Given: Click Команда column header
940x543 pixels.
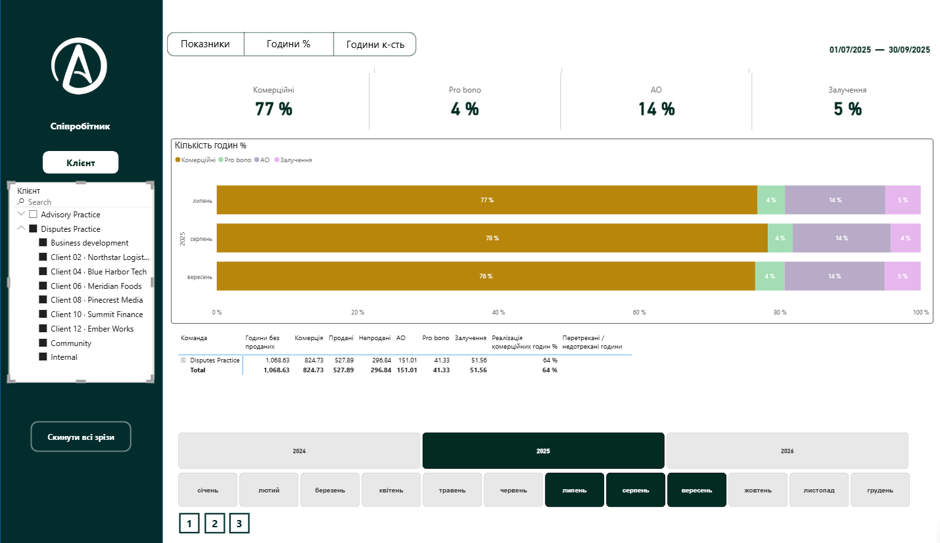Looking at the screenshot, I should tap(194, 338).
